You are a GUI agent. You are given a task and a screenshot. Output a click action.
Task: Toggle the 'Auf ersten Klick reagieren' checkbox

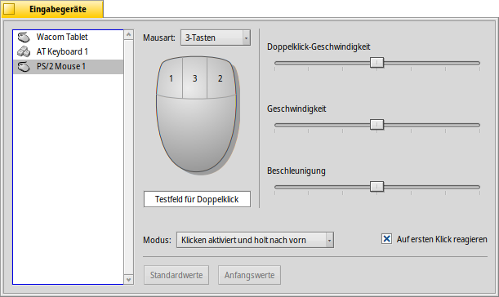tap(386, 239)
